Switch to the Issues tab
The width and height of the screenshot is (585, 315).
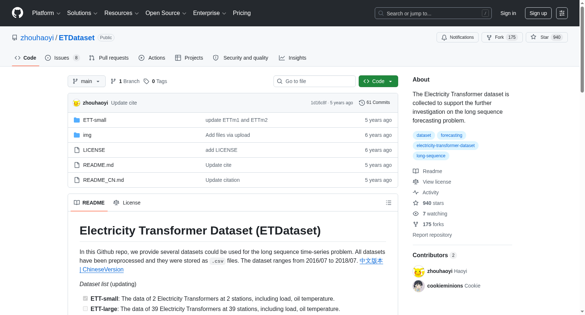click(62, 58)
